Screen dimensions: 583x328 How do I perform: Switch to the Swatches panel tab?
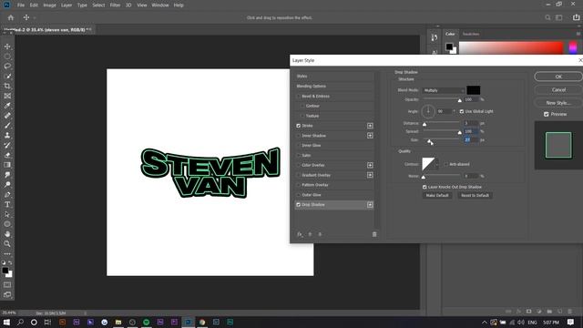[471, 34]
